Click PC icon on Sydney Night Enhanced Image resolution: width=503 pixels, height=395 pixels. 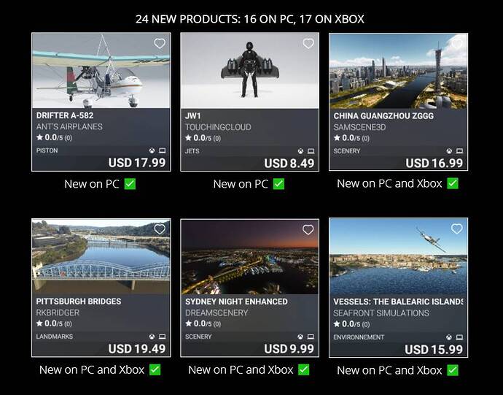click(311, 337)
